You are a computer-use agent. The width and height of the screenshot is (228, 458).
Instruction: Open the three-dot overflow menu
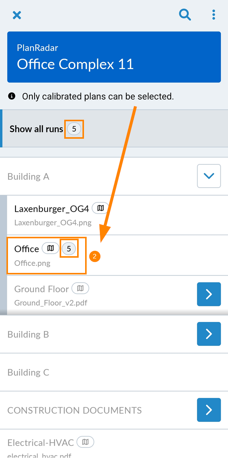click(x=214, y=15)
